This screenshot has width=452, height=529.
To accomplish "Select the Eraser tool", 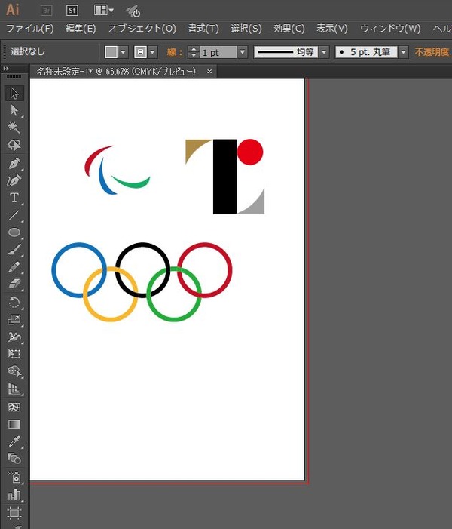I will [x=14, y=284].
